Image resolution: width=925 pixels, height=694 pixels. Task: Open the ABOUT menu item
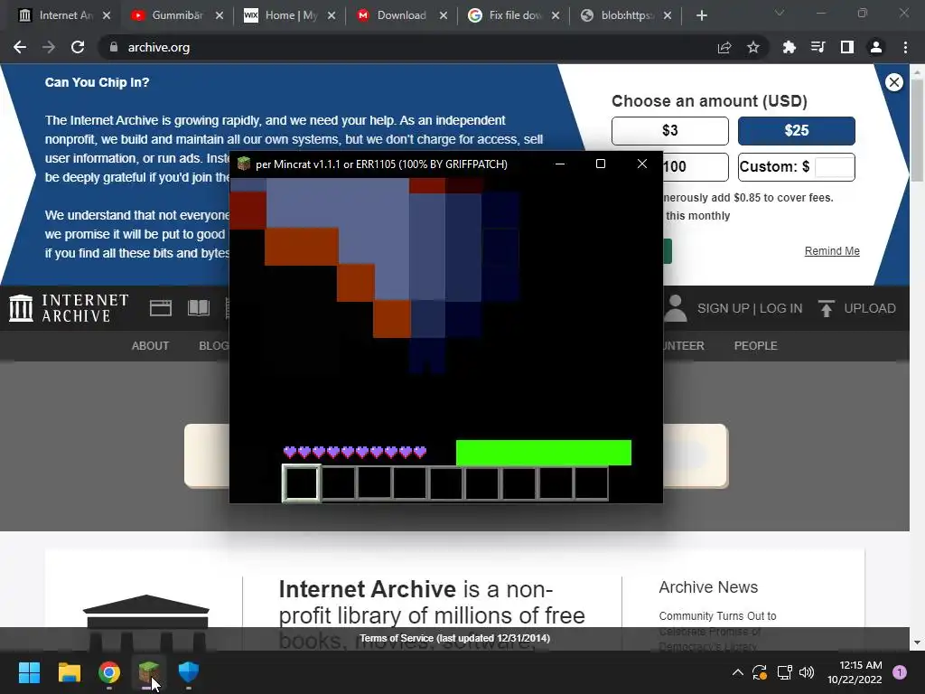point(151,346)
